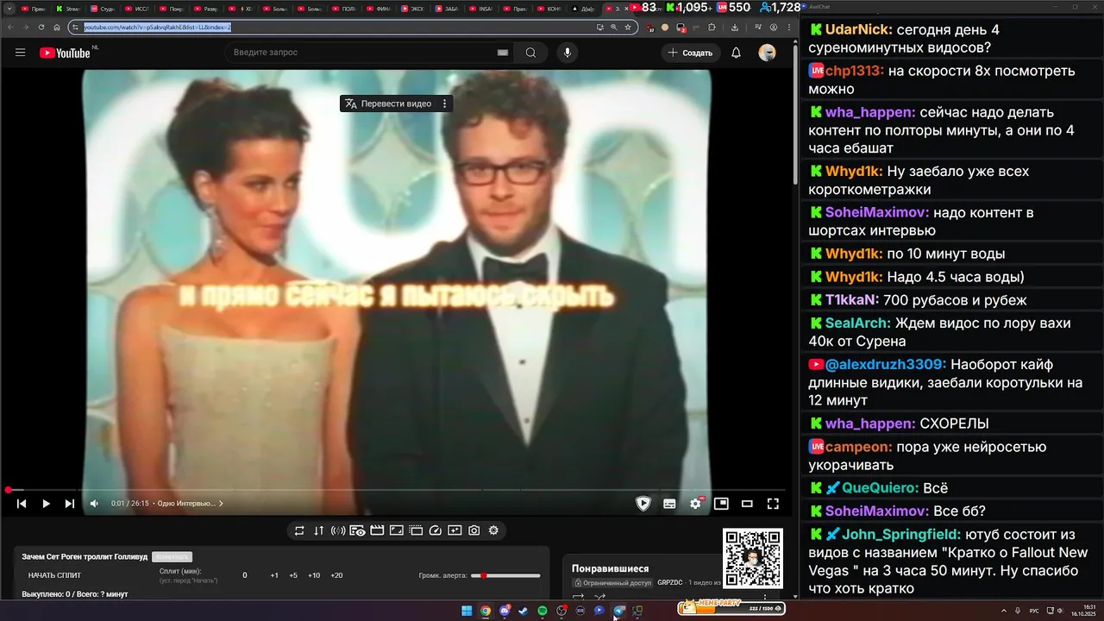The width and height of the screenshot is (1104, 621).
Task: Switch to the 'ИССЛ' browser tab
Action: [137, 8]
